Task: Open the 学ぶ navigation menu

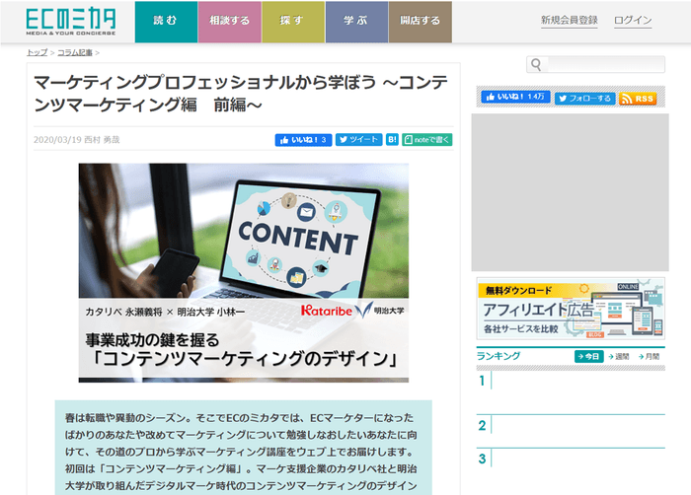Action: (x=355, y=21)
